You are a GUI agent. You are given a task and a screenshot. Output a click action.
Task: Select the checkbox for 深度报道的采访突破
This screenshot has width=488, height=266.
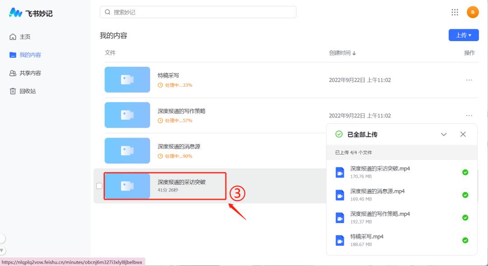coord(99,186)
